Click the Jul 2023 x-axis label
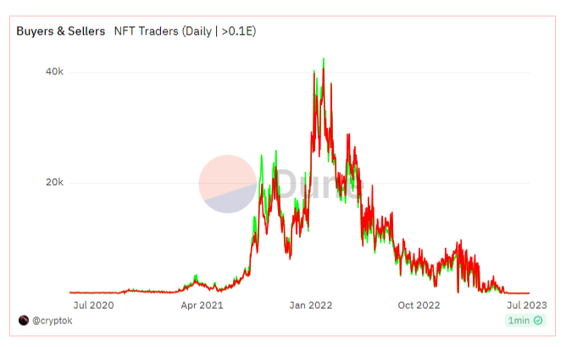The width and height of the screenshot is (566, 347). 527,306
